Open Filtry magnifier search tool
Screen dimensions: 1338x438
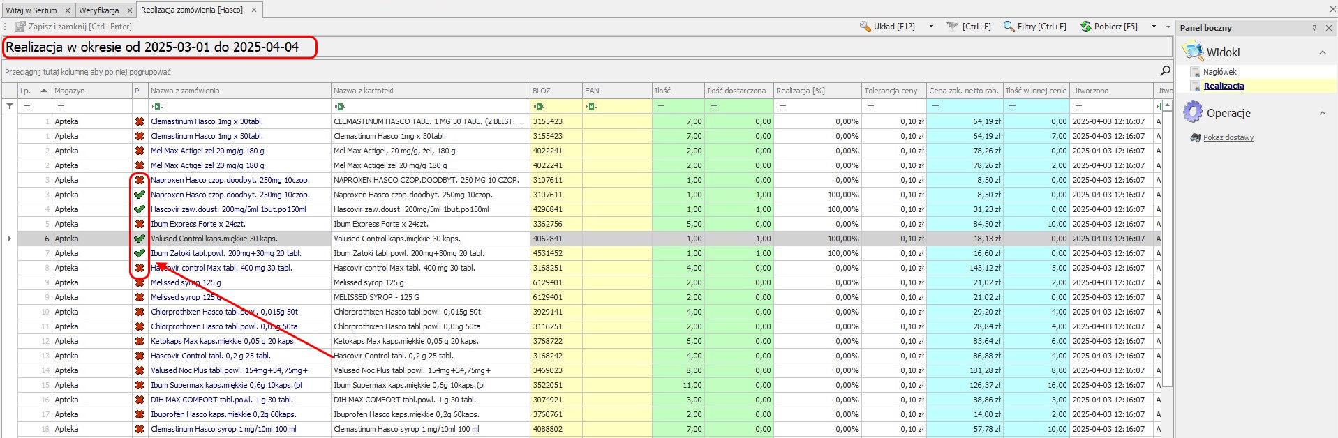coord(1009,27)
